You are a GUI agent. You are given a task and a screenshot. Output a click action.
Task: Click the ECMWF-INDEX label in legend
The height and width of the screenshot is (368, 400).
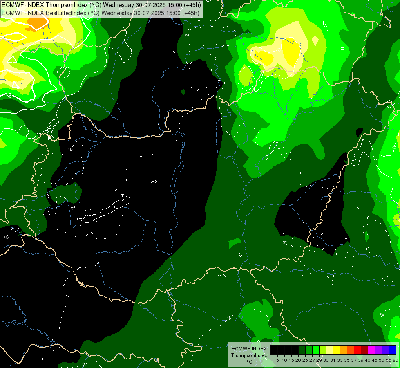pos(249,349)
